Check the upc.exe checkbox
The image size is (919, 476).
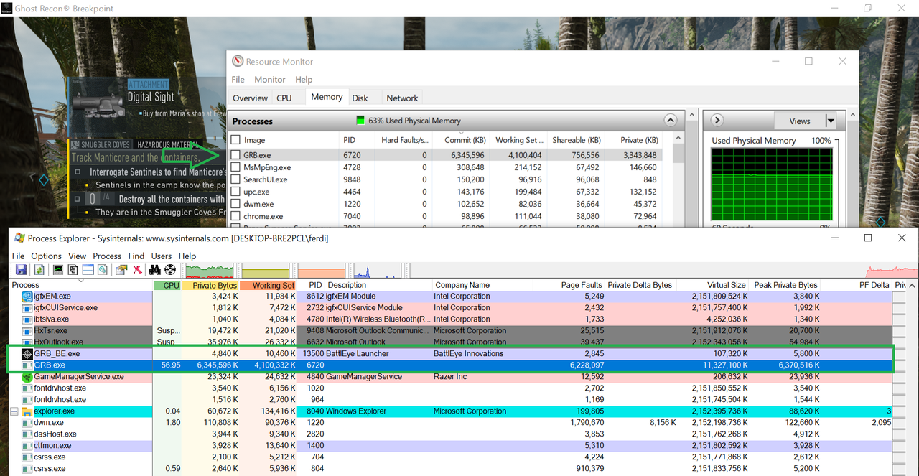pos(235,192)
